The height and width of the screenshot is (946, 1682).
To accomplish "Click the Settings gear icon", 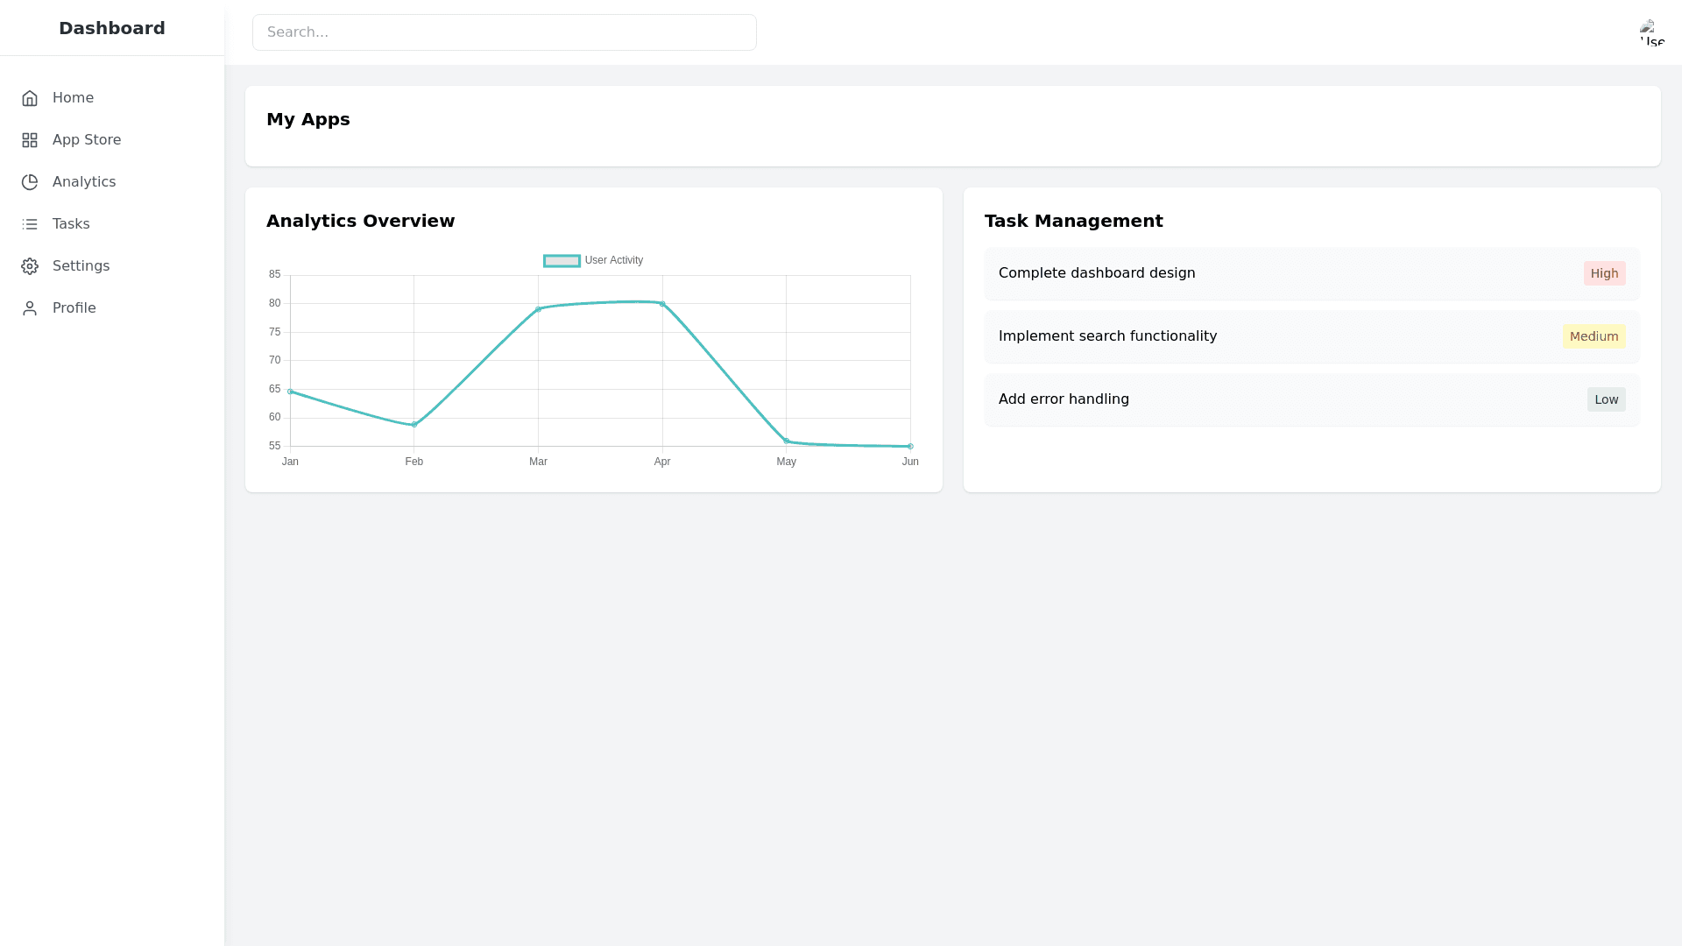I will [x=30, y=266].
